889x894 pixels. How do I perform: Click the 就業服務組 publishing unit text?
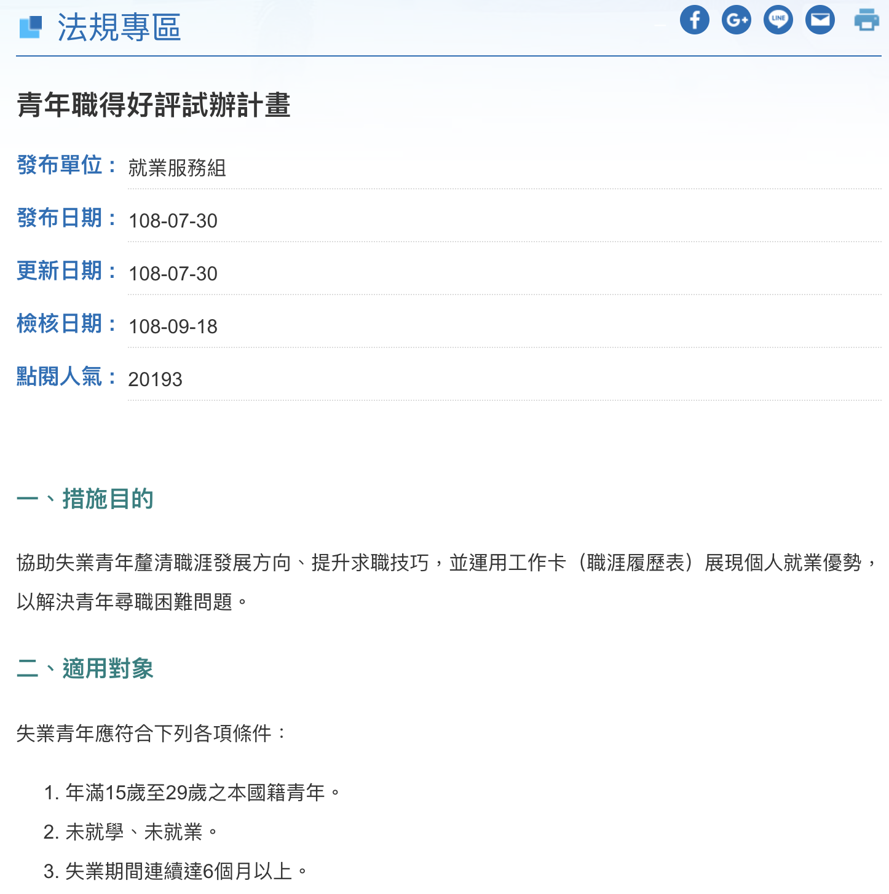coord(177,168)
